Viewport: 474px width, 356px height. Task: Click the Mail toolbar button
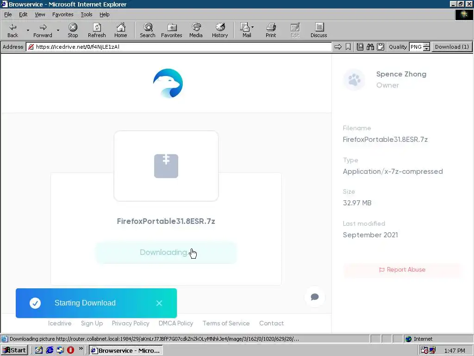coord(246,30)
